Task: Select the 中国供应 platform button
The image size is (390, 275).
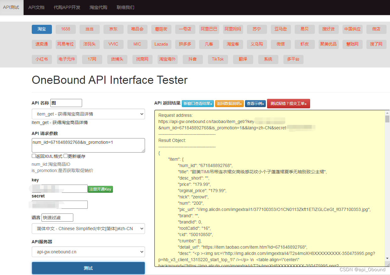Action: [x=353, y=29]
